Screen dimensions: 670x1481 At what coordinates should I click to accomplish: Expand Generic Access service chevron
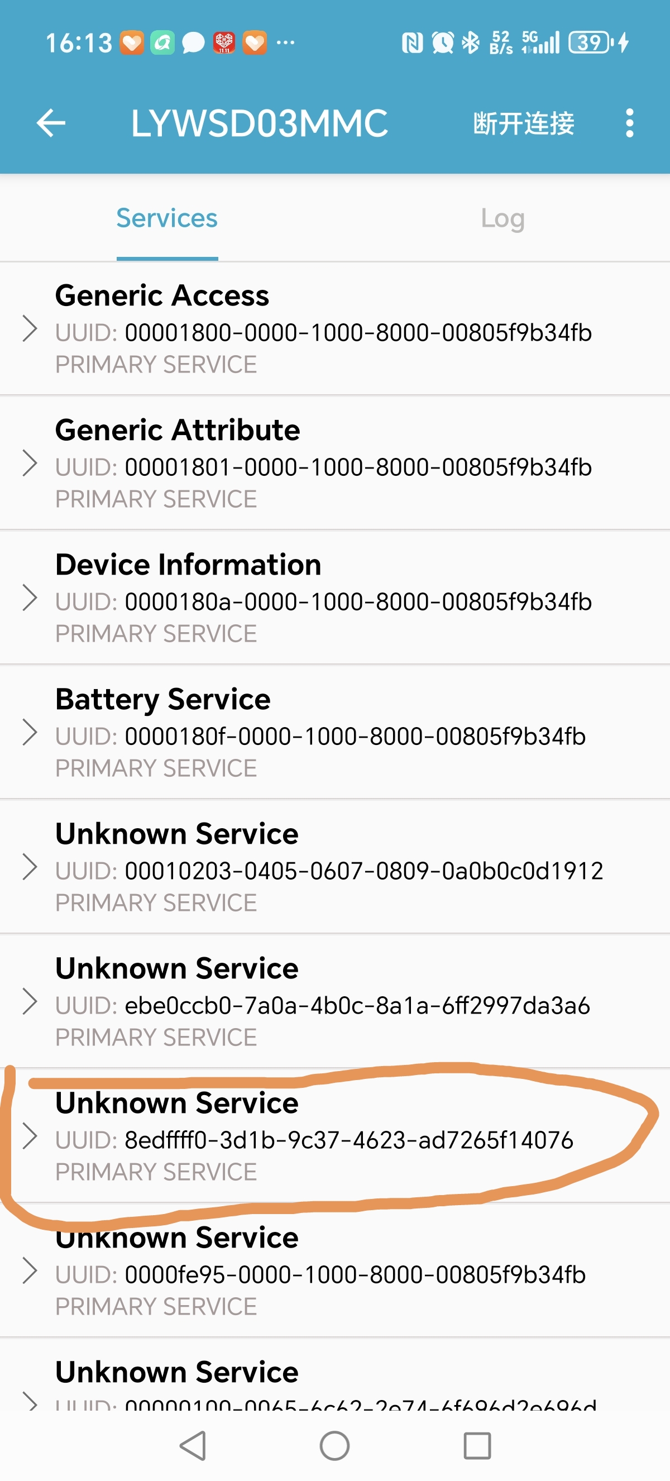(29, 329)
